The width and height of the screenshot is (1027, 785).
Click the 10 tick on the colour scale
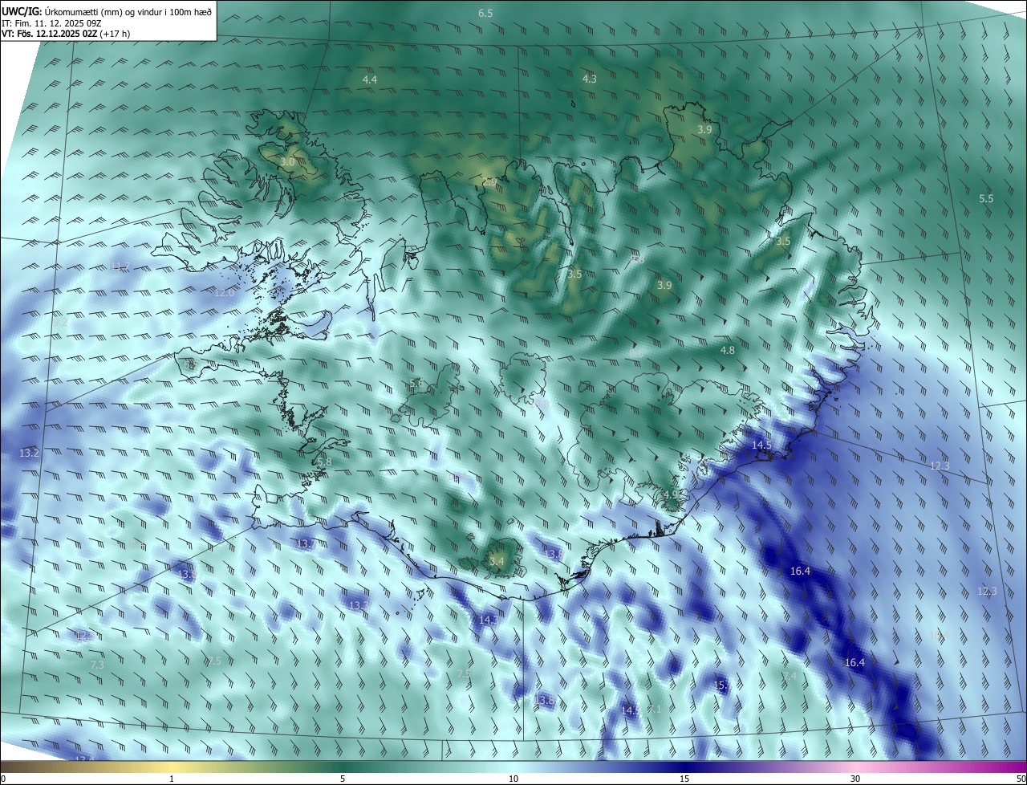[x=513, y=779]
